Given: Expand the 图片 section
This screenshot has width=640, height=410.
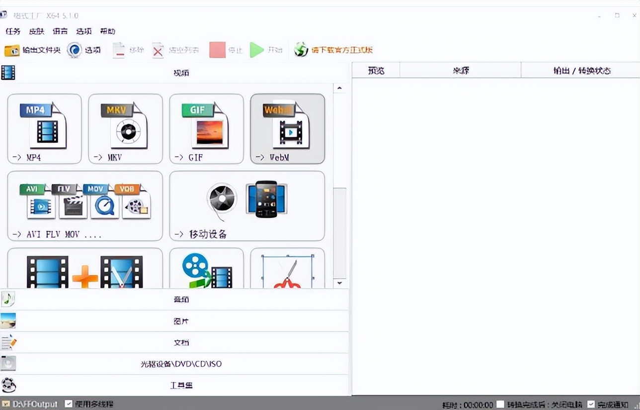Looking at the screenshot, I should 174,321.
